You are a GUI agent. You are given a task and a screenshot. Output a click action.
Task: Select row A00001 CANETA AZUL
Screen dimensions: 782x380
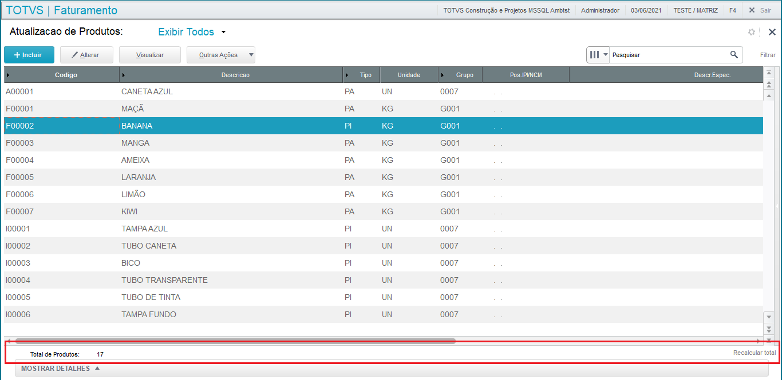click(384, 91)
